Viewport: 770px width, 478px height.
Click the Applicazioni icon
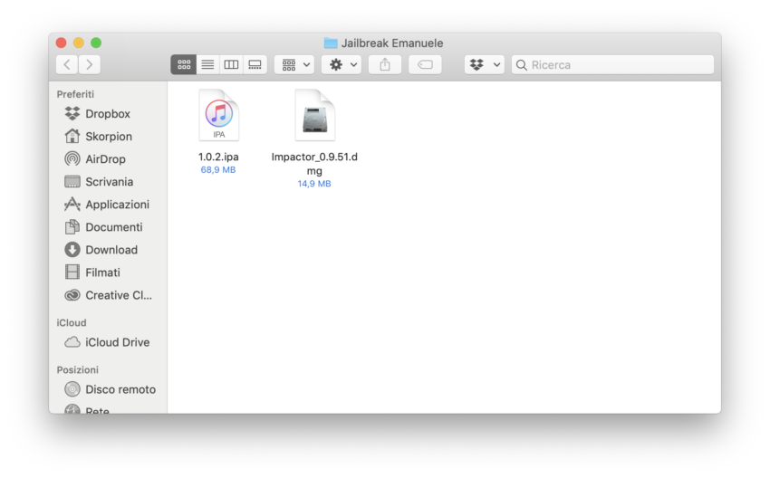point(72,205)
